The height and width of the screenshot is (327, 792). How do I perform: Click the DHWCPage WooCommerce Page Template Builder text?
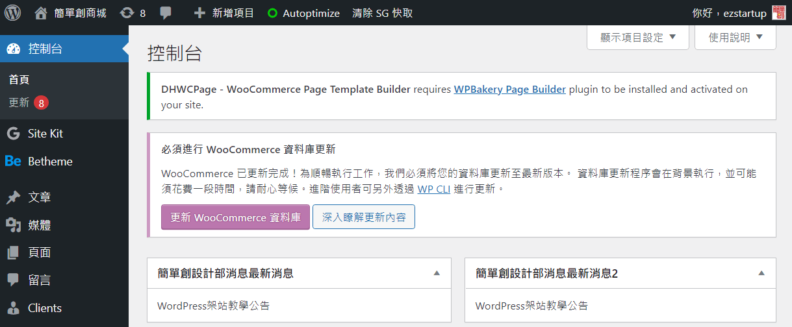tap(286, 89)
